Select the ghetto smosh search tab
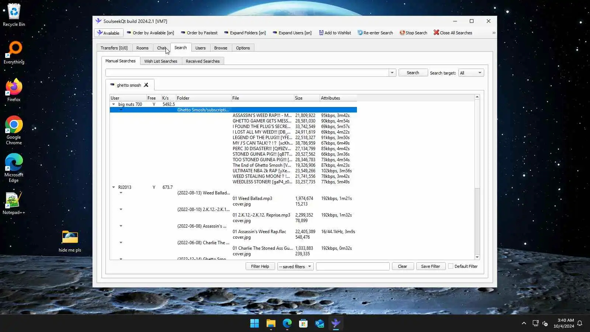This screenshot has width=590, height=332. tap(129, 85)
